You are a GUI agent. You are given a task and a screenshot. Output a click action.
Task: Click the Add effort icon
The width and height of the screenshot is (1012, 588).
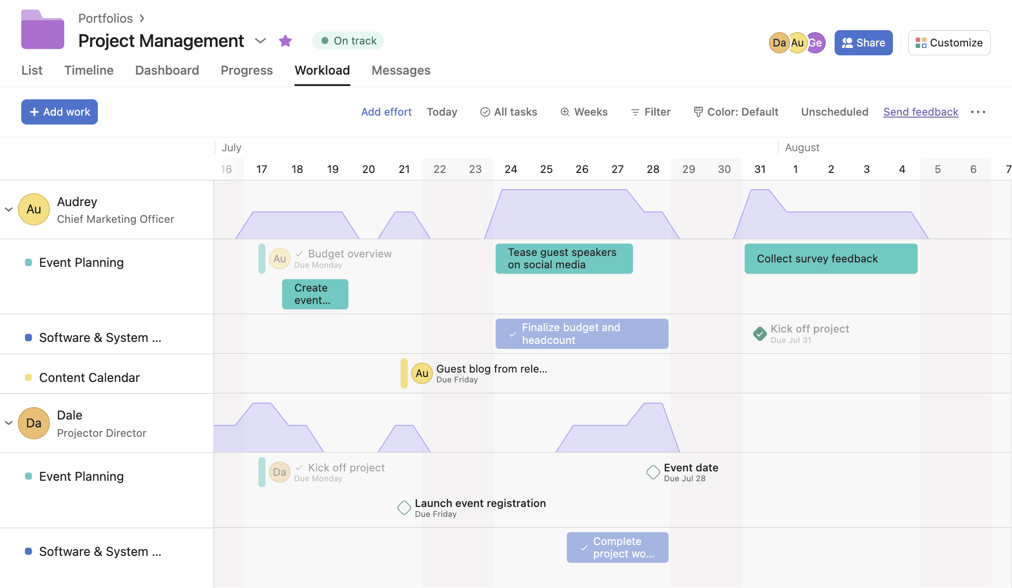coord(385,111)
